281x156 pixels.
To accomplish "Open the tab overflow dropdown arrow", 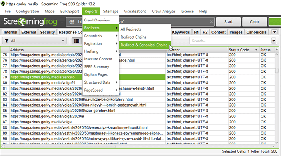I will [275, 32].
